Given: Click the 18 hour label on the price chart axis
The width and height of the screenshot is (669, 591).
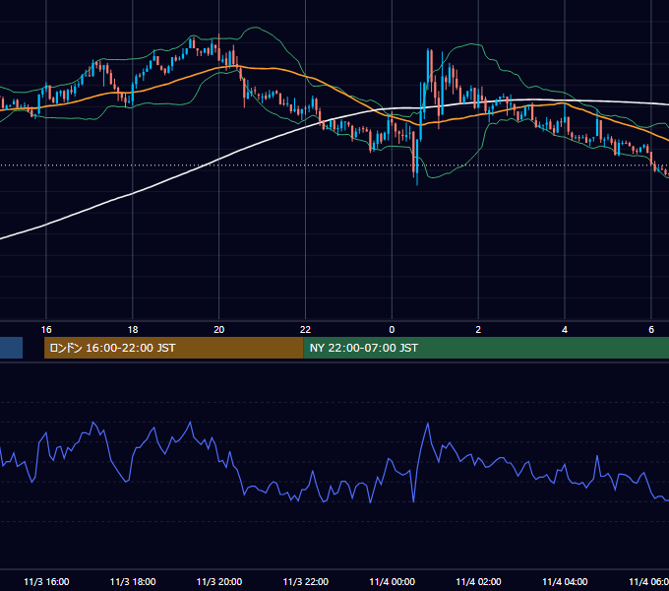Looking at the screenshot, I should [x=133, y=330].
